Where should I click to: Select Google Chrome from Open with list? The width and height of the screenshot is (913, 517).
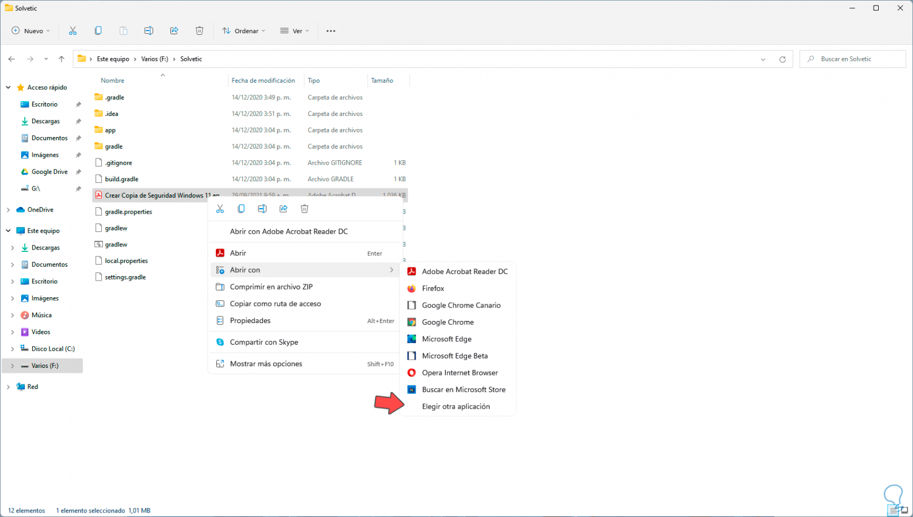pyautogui.click(x=458, y=322)
